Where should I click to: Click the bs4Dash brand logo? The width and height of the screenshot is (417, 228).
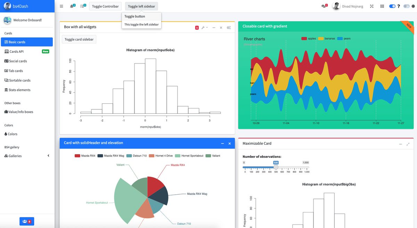[7, 6]
